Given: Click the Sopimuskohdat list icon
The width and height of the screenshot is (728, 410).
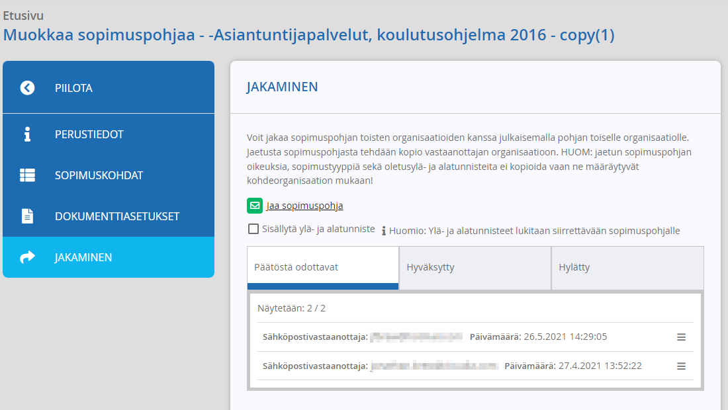Looking at the screenshot, I should (x=27, y=175).
